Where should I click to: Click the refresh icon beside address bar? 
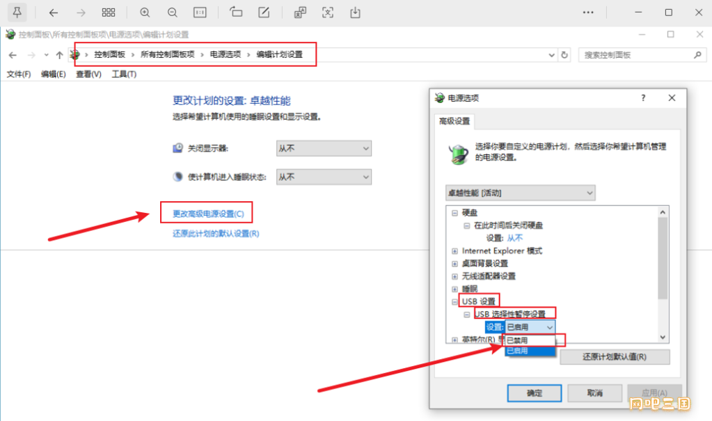(x=564, y=54)
